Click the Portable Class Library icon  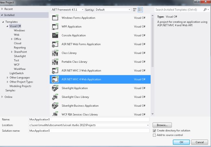pyautogui.click(x=55, y=62)
